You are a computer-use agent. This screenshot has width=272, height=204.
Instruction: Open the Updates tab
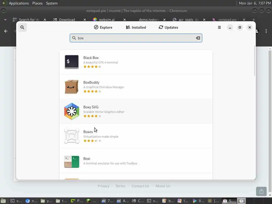[168, 27]
